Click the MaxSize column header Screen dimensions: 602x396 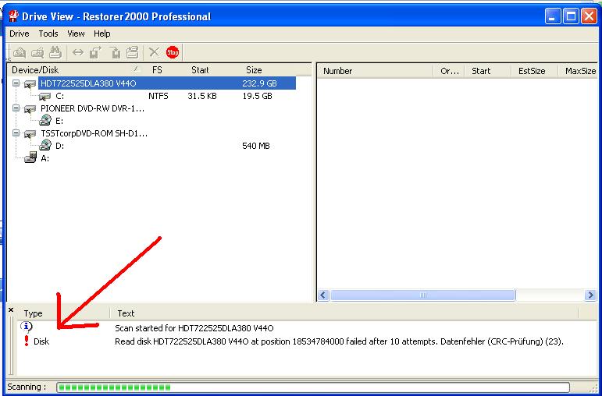(580, 71)
